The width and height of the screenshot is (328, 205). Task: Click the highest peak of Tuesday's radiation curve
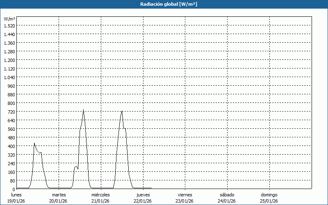[x=83, y=109]
